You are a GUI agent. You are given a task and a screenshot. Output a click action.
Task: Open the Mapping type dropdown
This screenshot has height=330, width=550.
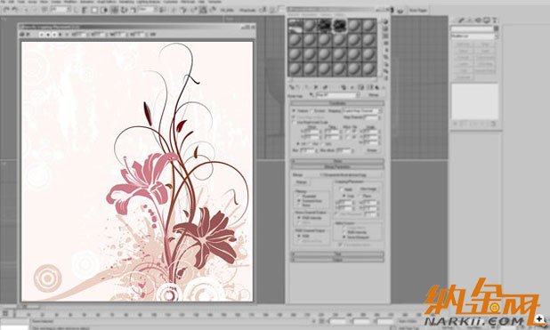tap(361, 111)
